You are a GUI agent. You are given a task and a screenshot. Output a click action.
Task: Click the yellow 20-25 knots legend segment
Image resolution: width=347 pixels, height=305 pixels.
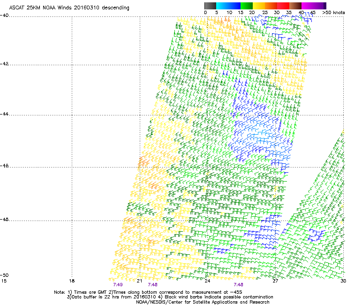(259, 6)
